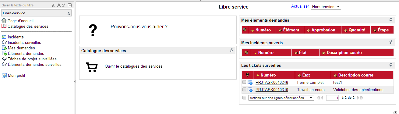Image resolution: width=399 pixels, height=114 pixels.
Task: Refresh the Mes éléments demandés widget
Action: (x=391, y=20)
